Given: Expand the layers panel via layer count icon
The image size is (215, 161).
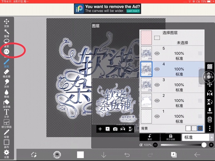Looking at the screenshot, I should (x=174, y=155).
